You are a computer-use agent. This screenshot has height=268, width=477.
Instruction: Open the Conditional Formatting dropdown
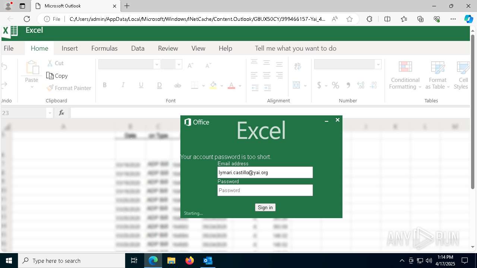tap(405, 76)
